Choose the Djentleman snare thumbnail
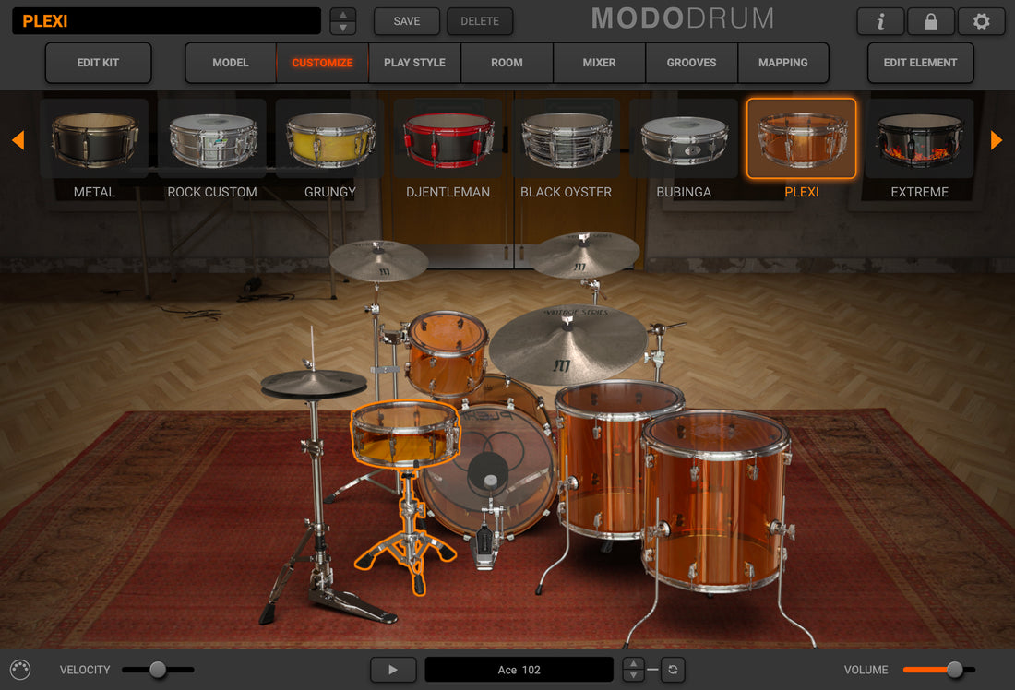1015x690 pixels. pos(448,138)
